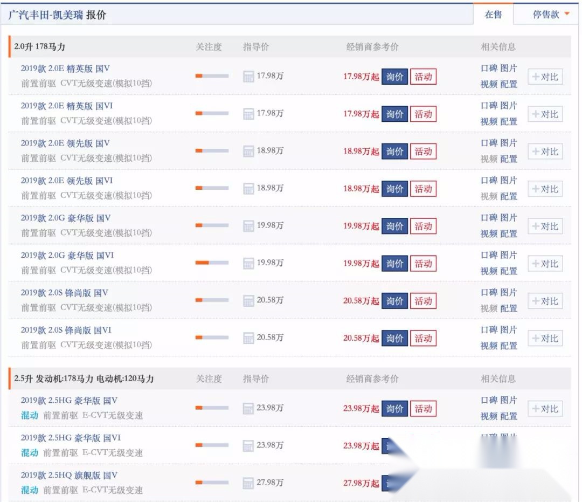The width and height of the screenshot is (582, 502).
Task: Add 2.0E 精英版 国V to 对比
Action: pyautogui.click(x=545, y=77)
